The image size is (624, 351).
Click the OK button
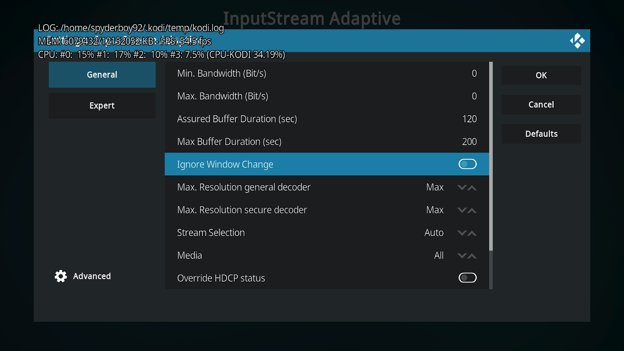[x=541, y=75]
